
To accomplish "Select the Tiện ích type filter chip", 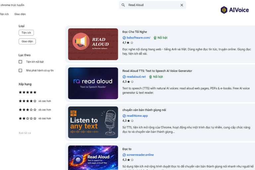I will coord(26,33).
